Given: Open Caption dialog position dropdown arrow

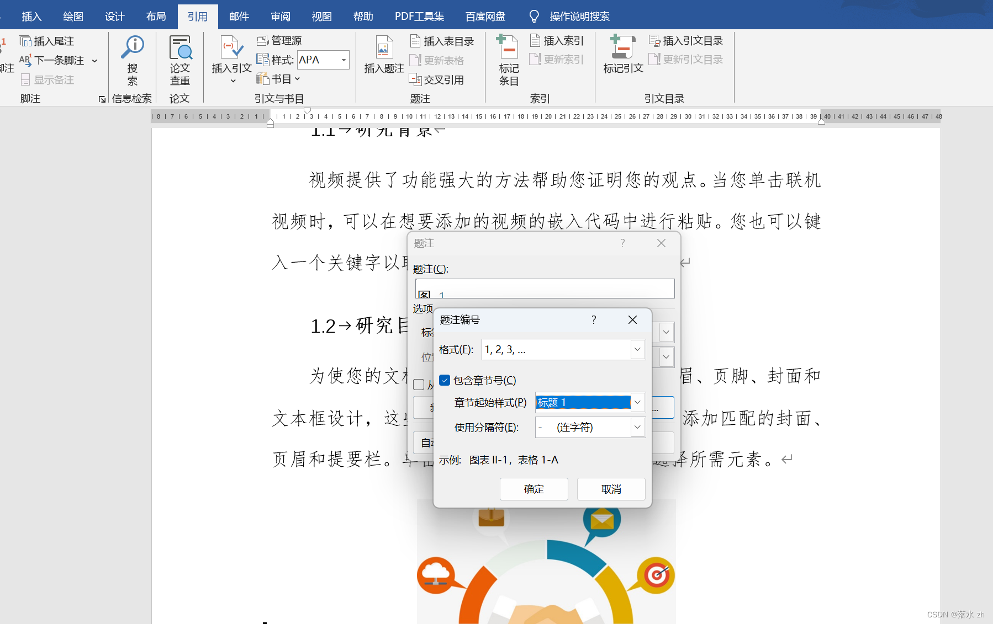Looking at the screenshot, I should coord(667,356).
